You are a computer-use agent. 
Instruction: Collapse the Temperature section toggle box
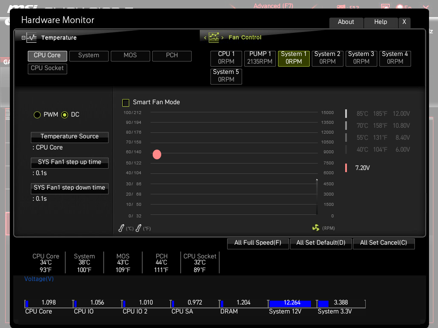[x=24, y=38]
